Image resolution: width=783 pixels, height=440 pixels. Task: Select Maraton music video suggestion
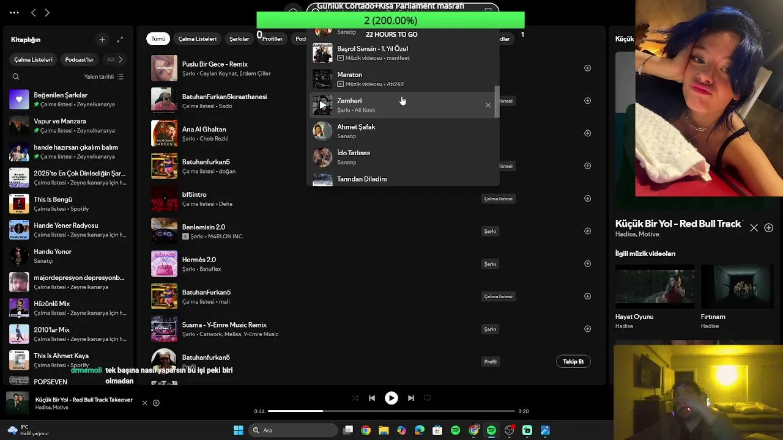(404, 79)
